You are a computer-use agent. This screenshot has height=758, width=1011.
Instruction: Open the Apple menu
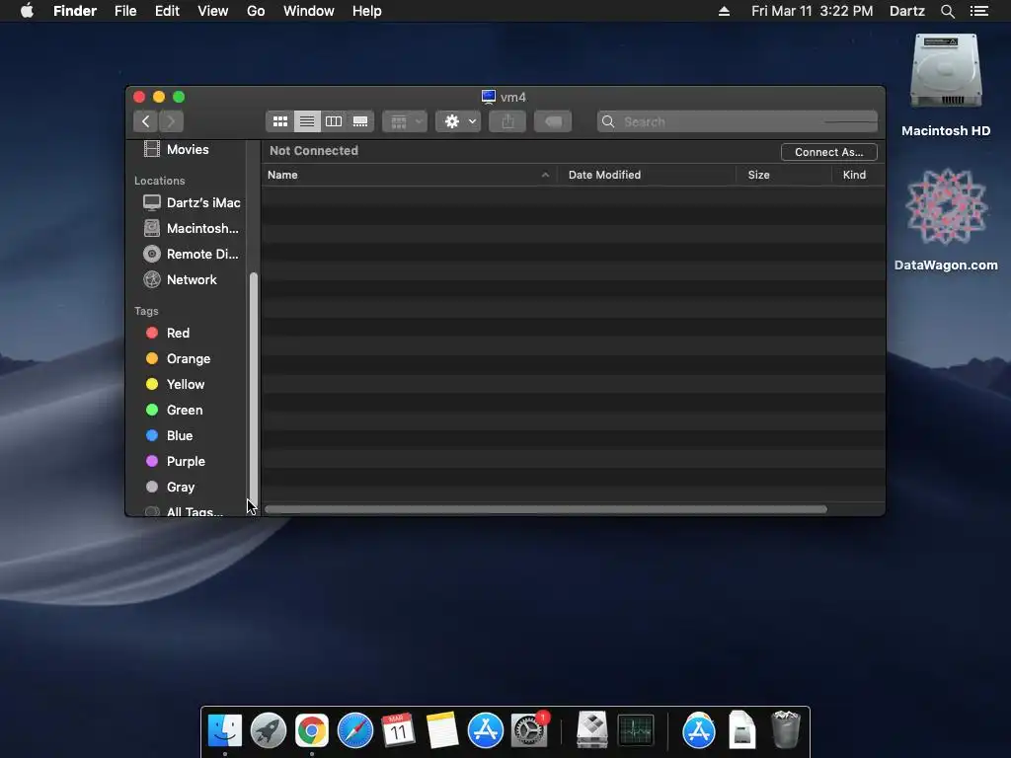click(x=27, y=11)
